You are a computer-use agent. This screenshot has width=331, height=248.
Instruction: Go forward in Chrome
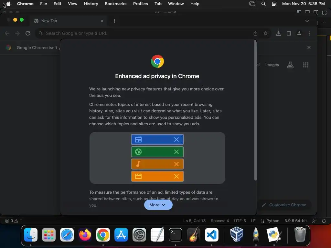click(17, 33)
